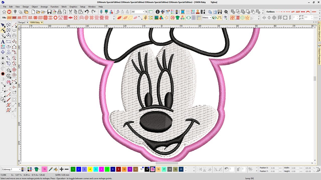Select the Reshape Object tool

coord(3,30)
